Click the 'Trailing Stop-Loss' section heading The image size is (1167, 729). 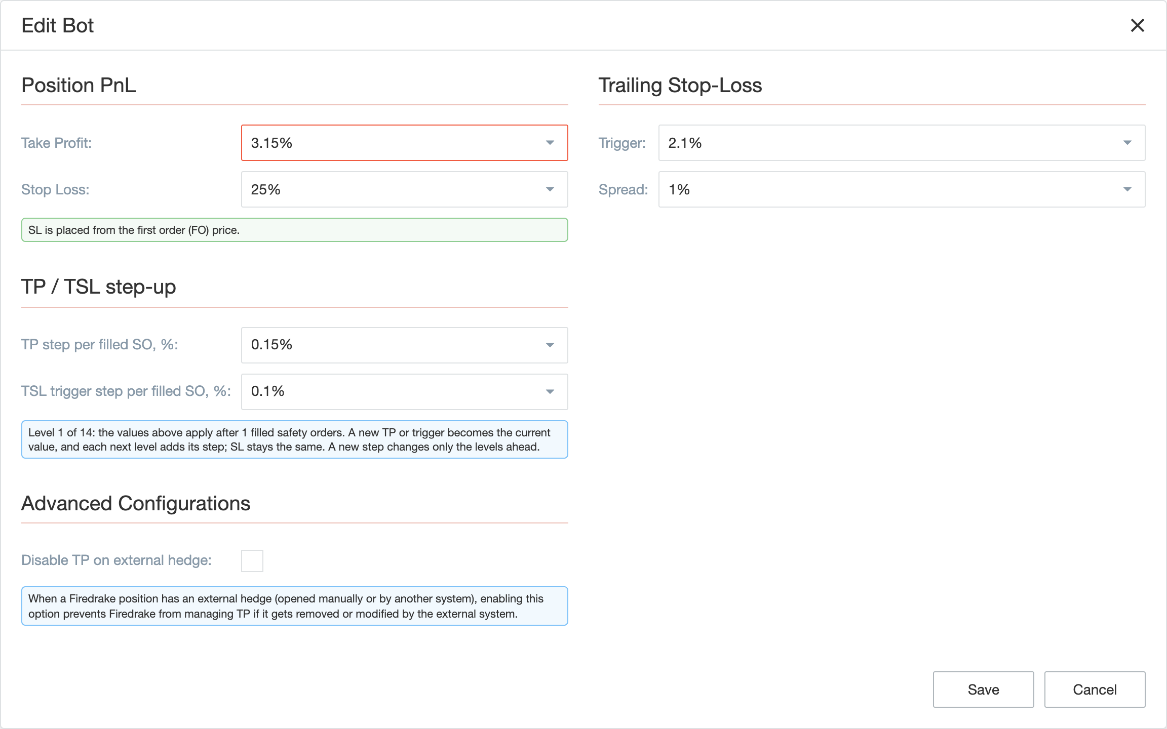tap(680, 85)
